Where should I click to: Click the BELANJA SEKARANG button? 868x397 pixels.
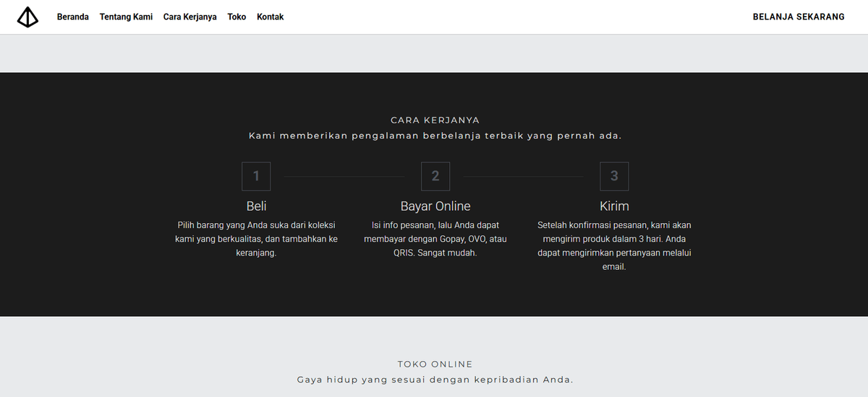click(799, 17)
